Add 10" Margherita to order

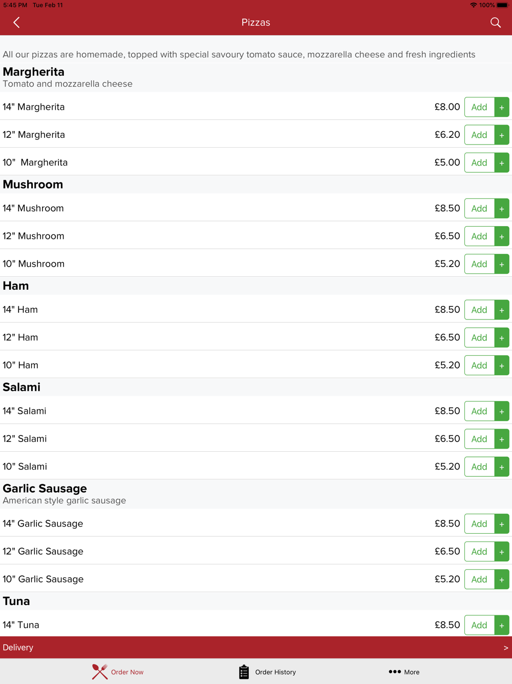click(x=479, y=163)
